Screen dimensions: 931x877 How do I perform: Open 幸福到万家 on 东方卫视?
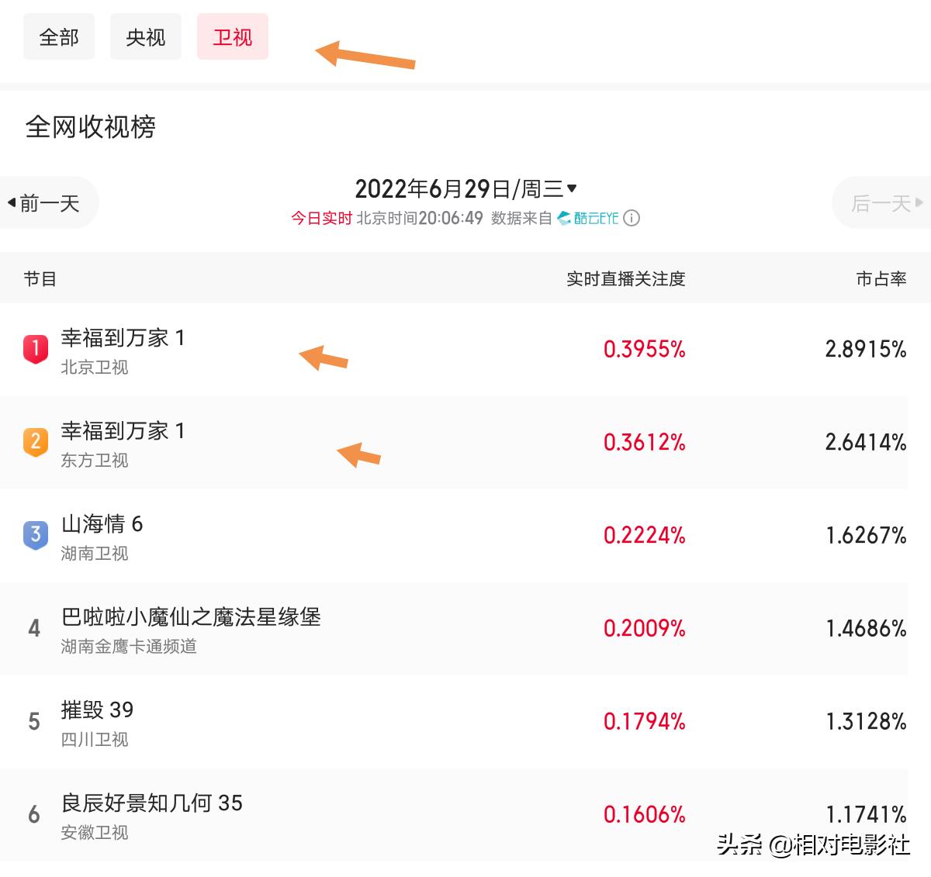coord(124,432)
